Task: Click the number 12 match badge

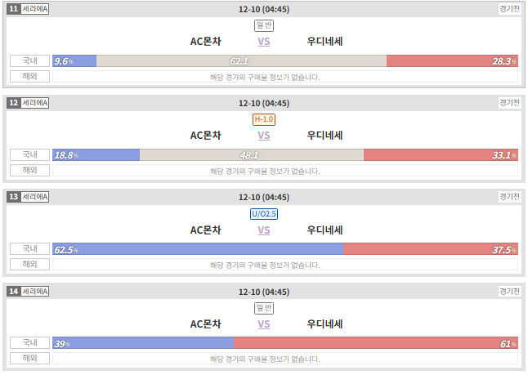Action: click(x=13, y=103)
